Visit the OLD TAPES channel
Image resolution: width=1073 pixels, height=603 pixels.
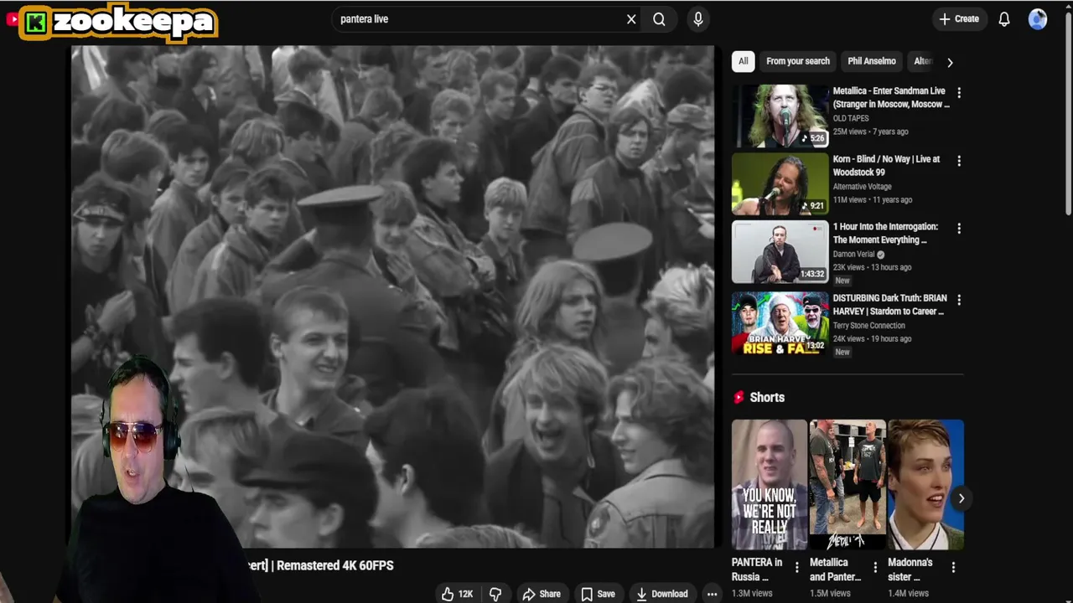[x=851, y=118]
